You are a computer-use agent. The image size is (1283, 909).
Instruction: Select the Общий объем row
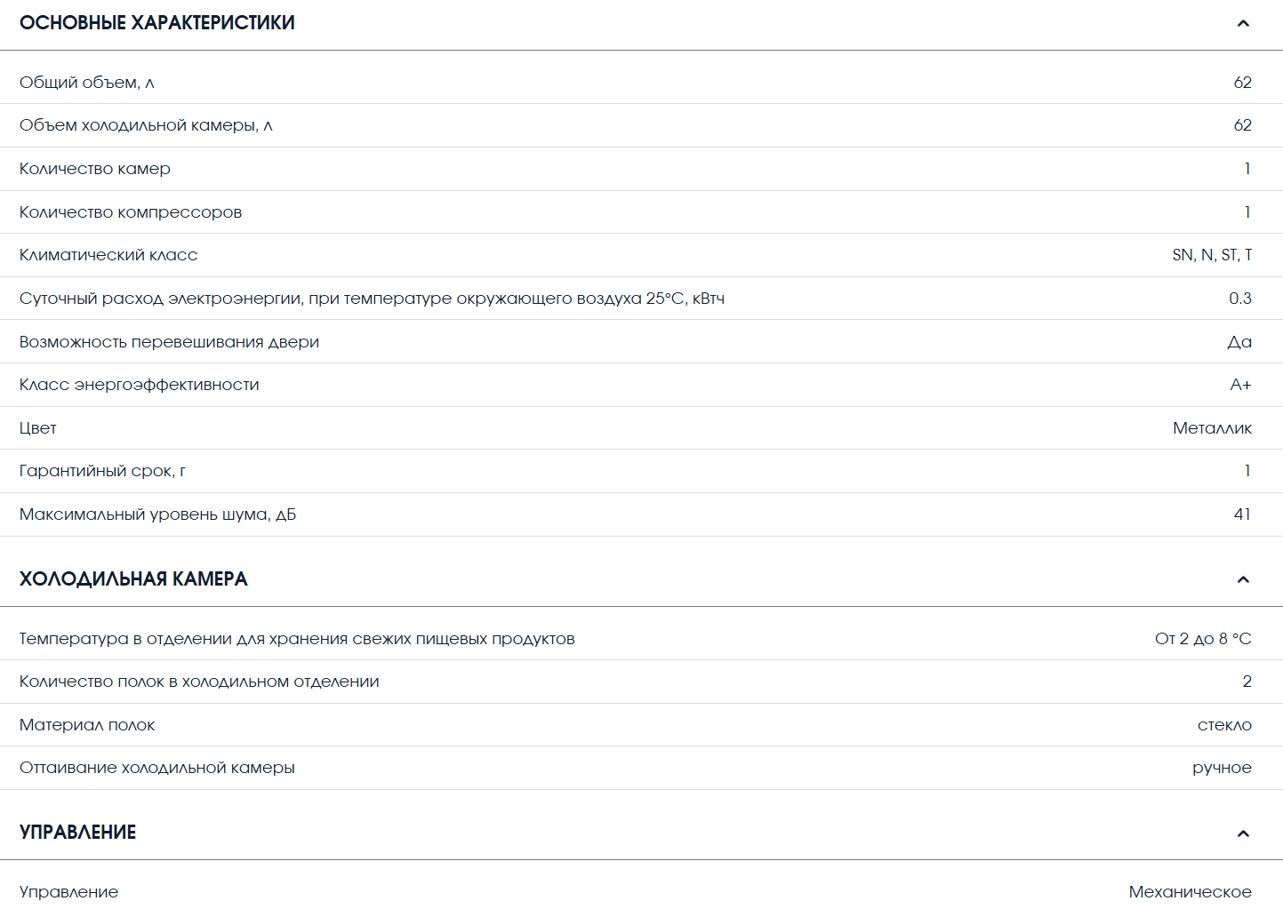(641, 83)
